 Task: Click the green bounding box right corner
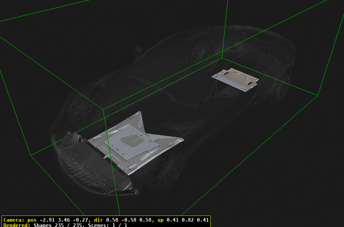click(x=318, y=95)
